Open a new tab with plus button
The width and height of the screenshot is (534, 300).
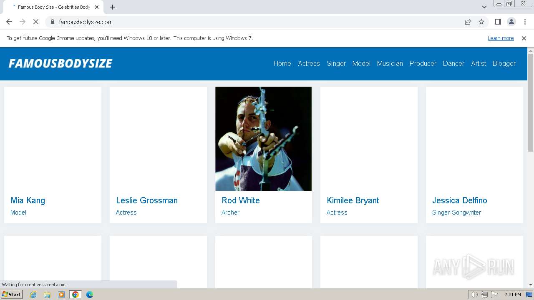112,7
